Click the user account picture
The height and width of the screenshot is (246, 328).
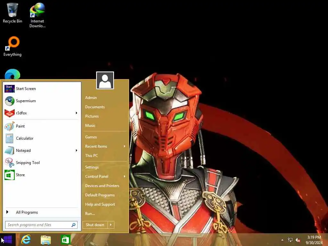105,80
